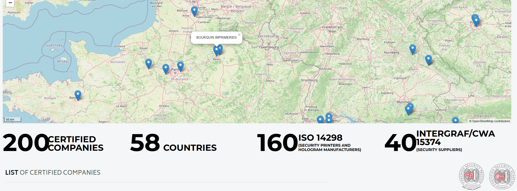This screenshot has width=517, height=191.
Task: Click the "CERTIFIED COMPANIES" statistic label
Action: coord(76,143)
